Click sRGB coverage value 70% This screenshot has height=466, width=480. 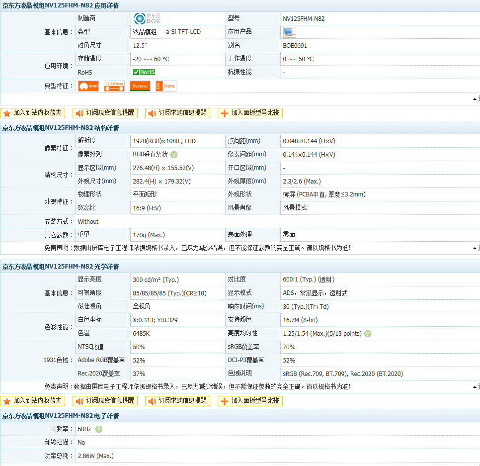click(x=289, y=347)
